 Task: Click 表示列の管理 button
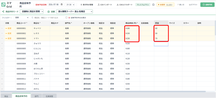(87, 5)
